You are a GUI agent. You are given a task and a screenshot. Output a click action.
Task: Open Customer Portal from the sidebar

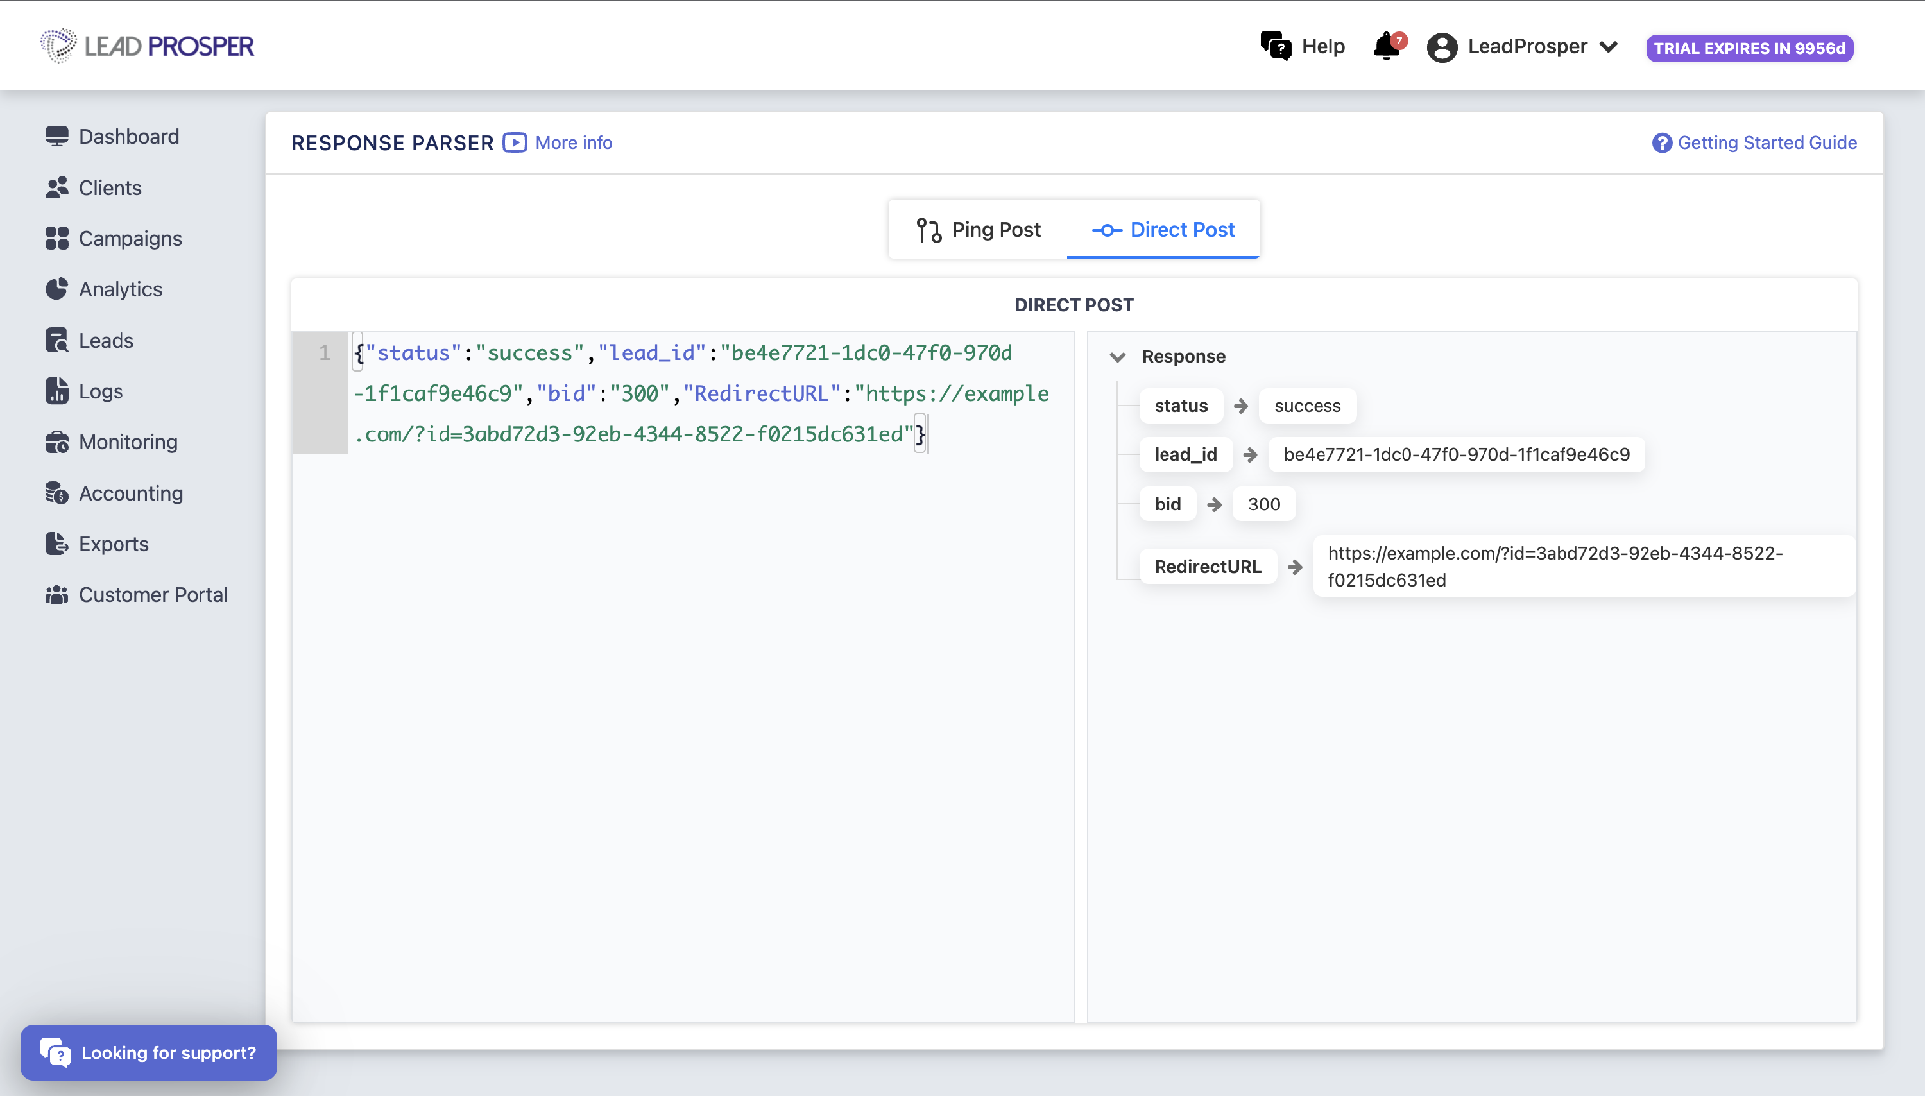click(x=136, y=595)
